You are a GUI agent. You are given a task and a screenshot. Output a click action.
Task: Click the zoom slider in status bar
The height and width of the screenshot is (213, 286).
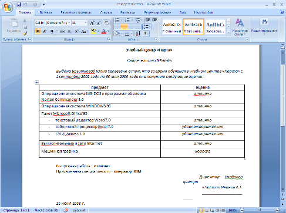pos(259,210)
